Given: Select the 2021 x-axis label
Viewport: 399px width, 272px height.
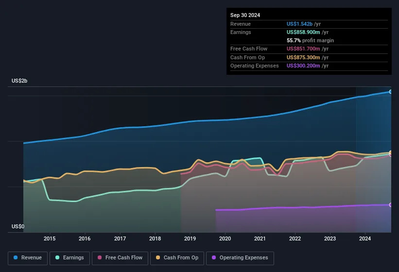Looking at the screenshot, I should coord(260,238).
